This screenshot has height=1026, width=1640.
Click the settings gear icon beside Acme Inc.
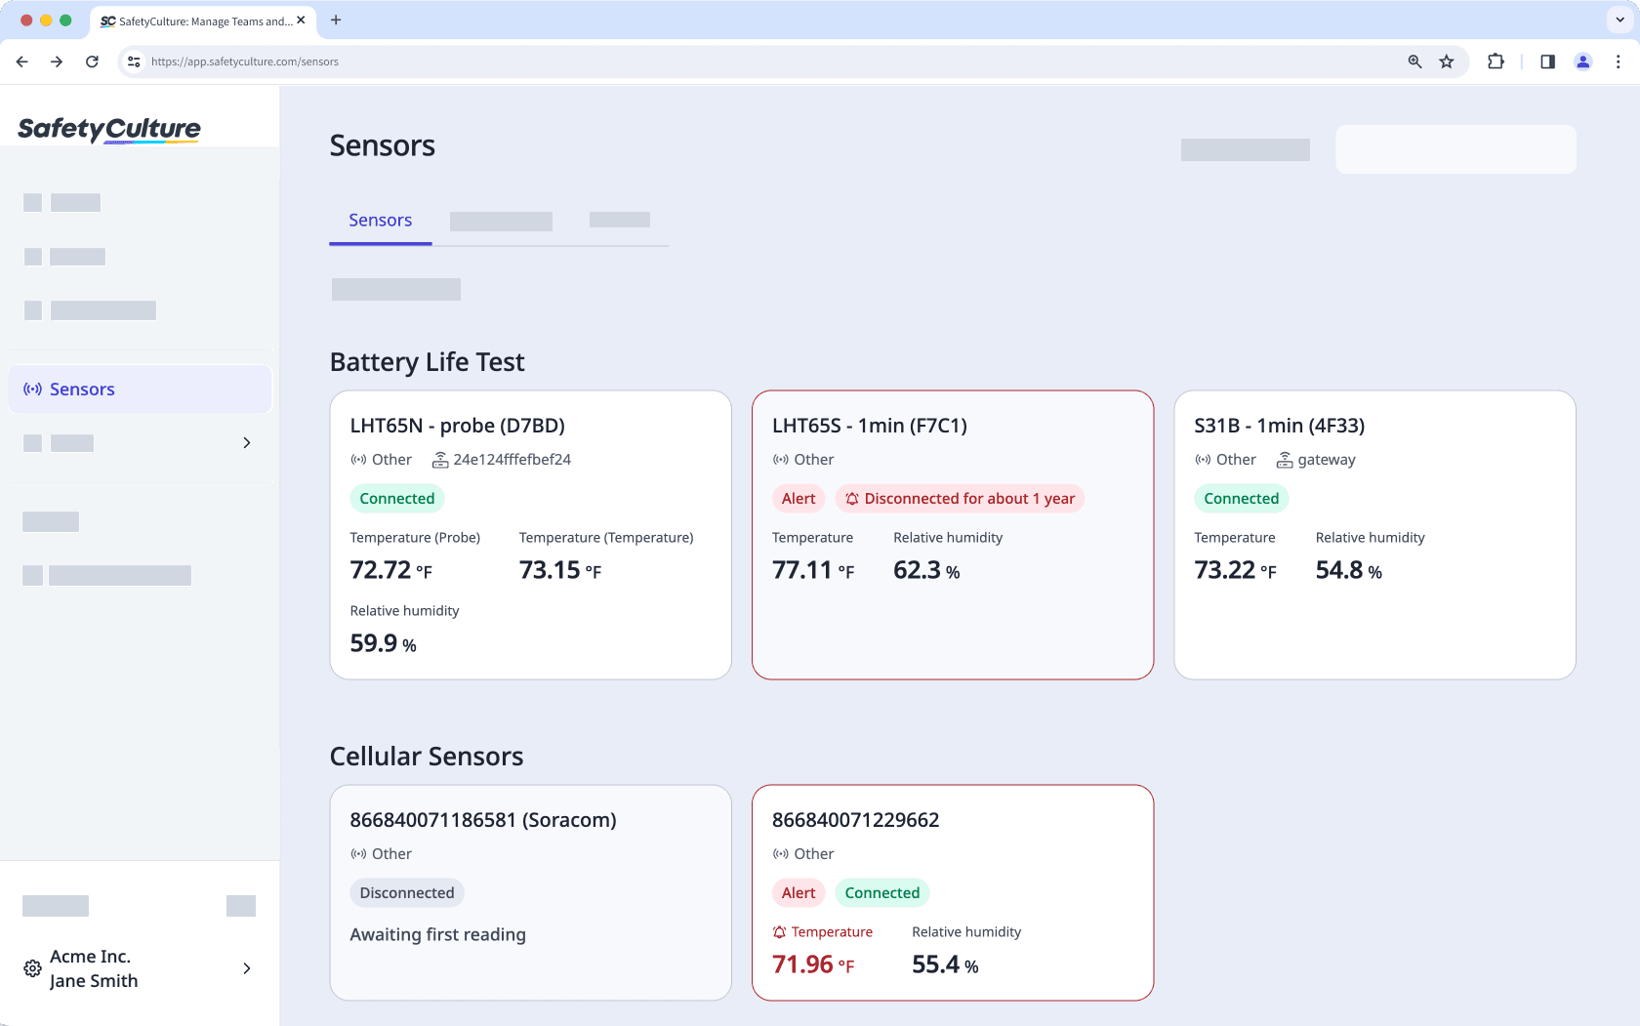32,968
